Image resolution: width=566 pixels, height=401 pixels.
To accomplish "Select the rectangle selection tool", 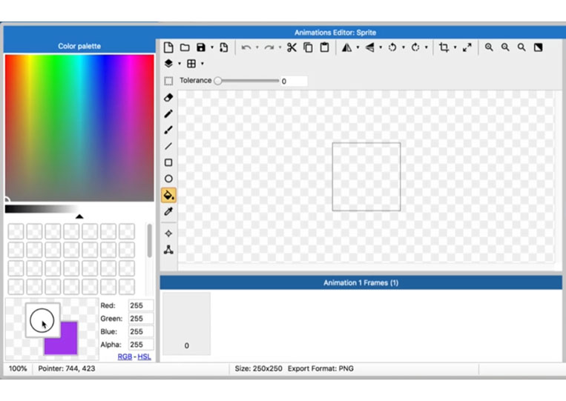I will pos(168,81).
